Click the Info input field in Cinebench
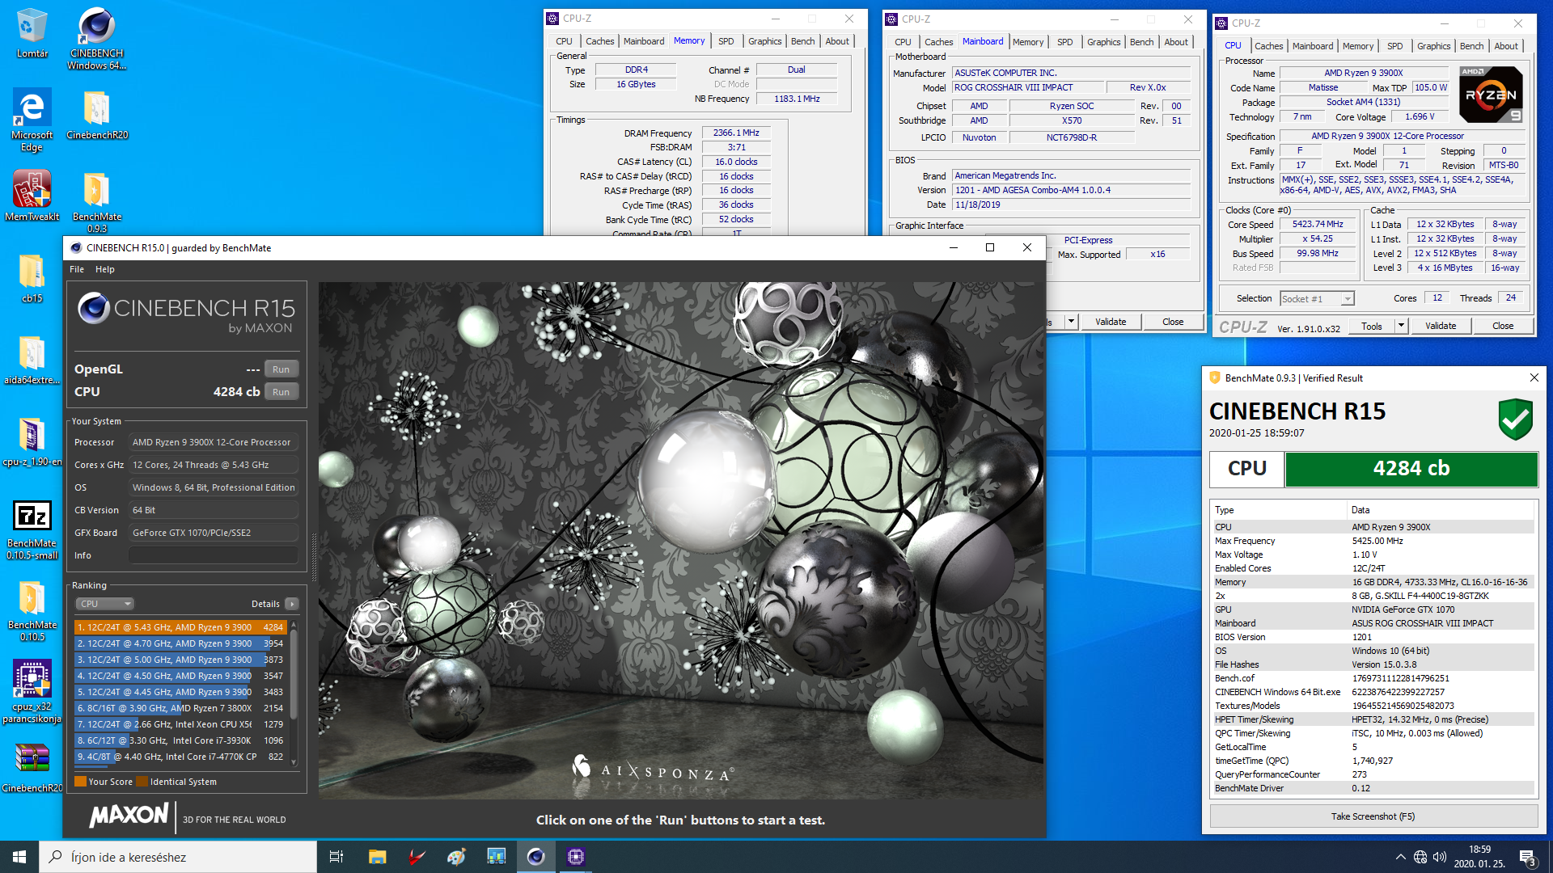The height and width of the screenshot is (873, 1553). click(214, 555)
